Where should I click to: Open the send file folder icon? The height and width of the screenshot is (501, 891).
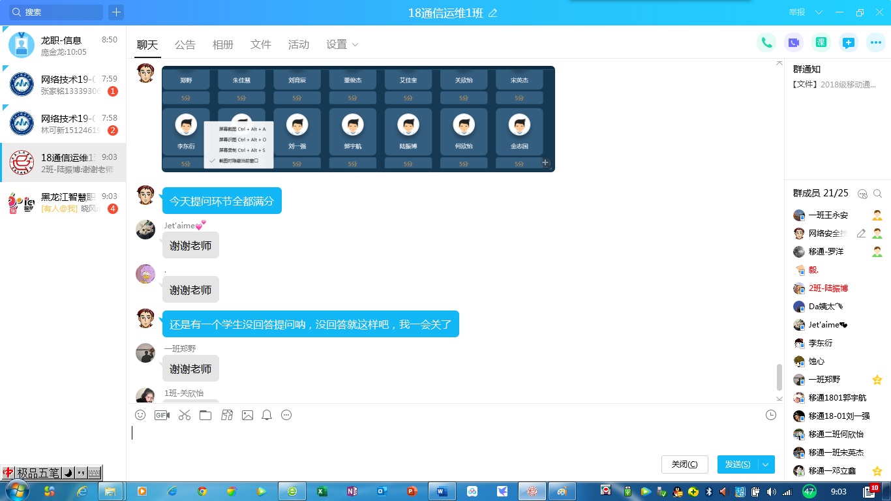tap(205, 415)
